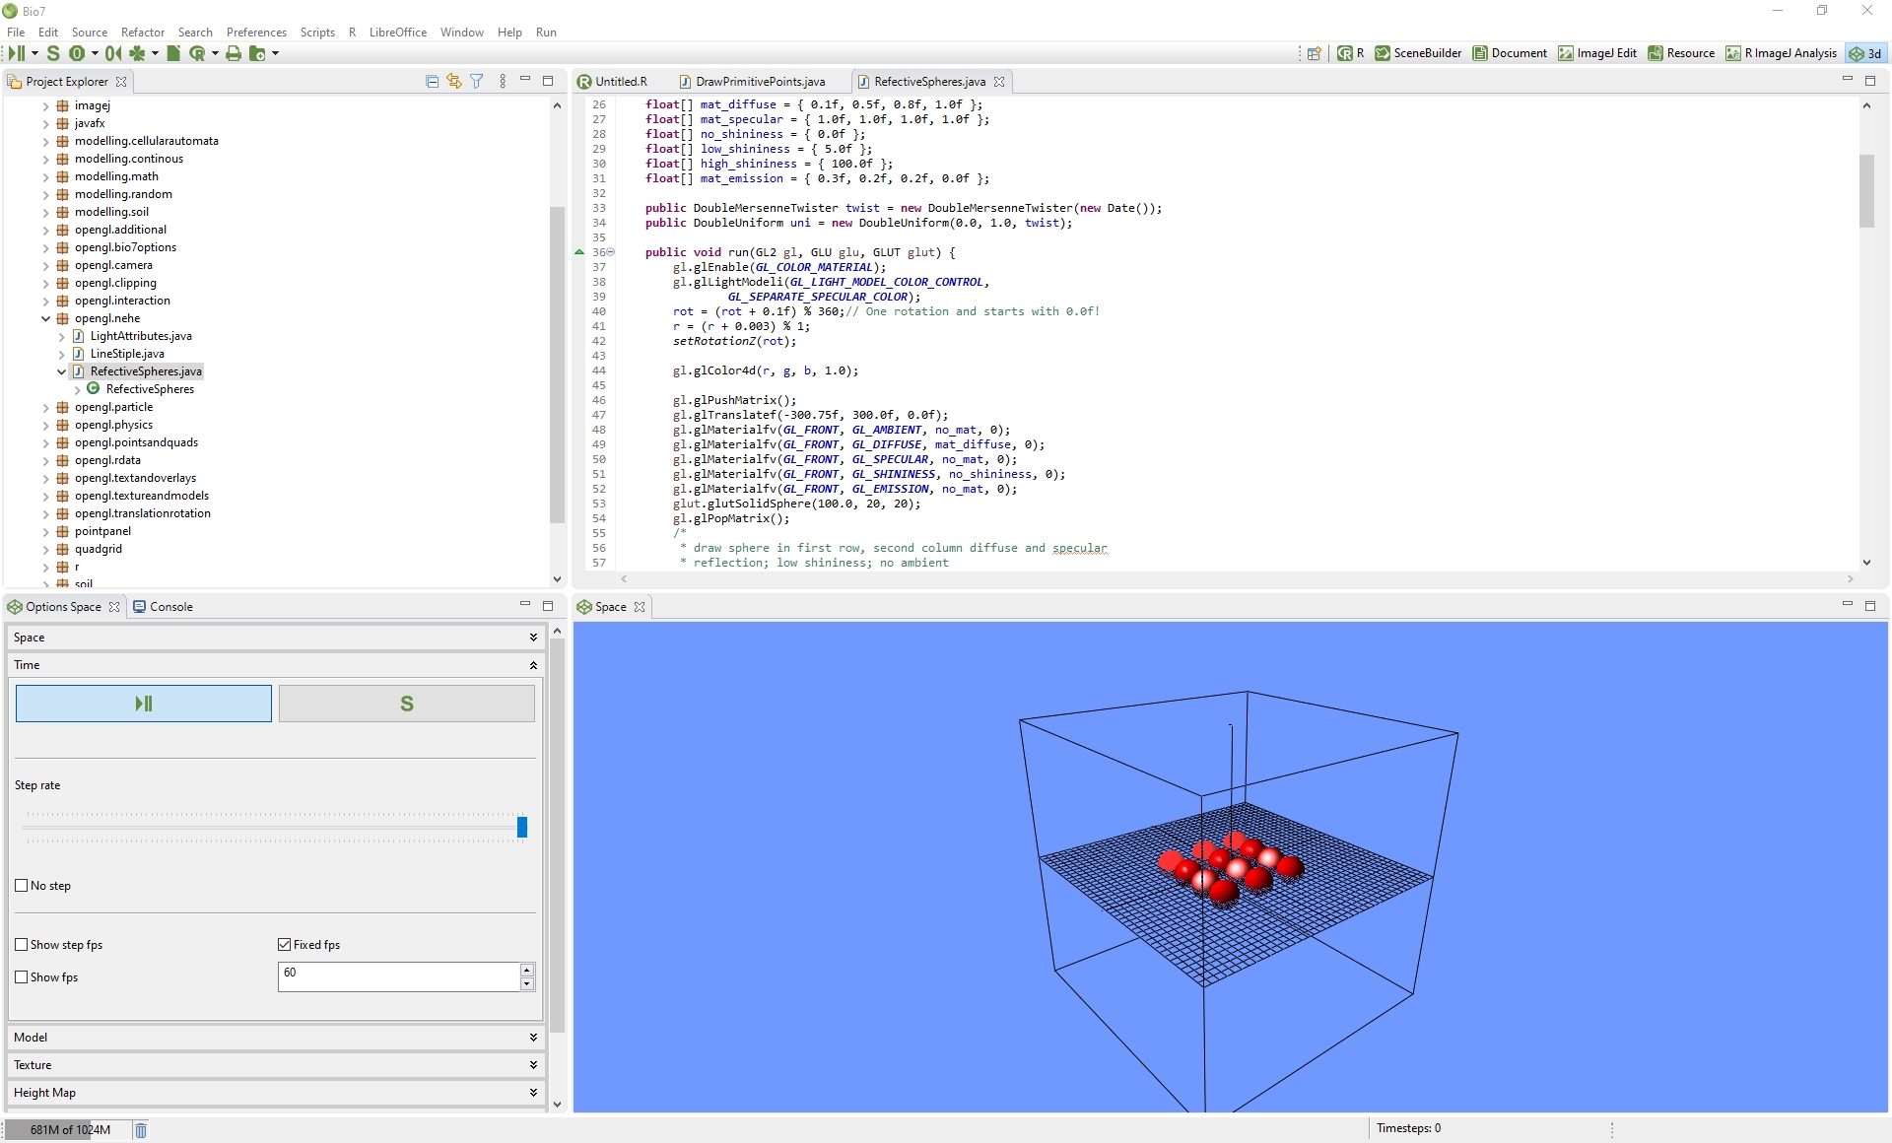Open the Scripts menu
This screenshot has height=1143, width=1892.
tap(317, 32)
